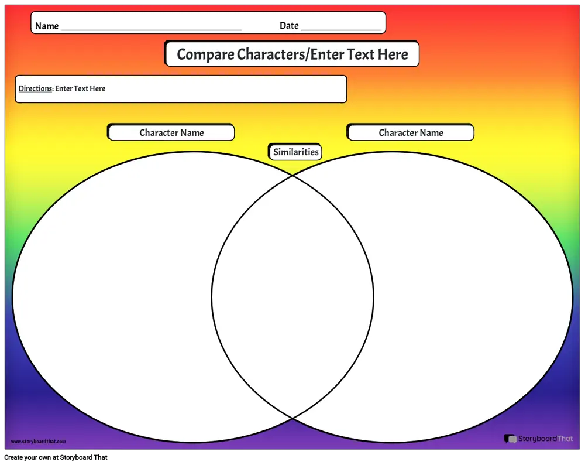The height and width of the screenshot is (465, 585).
Task: Click the StoryboardThat speech bubble logo icon
Action: 510,439
